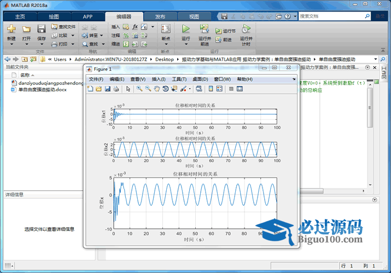Image resolution: width=391 pixels, height=273 pixels.
Task: Click the insert section icon next to 插入
Action: click(126, 27)
